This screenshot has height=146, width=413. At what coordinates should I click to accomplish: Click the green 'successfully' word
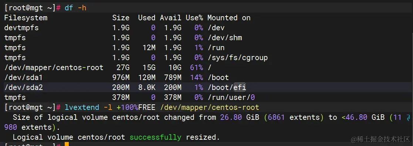(155, 137)
